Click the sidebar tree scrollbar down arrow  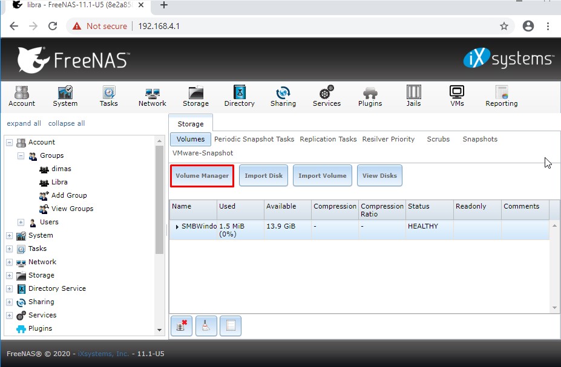coord(160,330)
